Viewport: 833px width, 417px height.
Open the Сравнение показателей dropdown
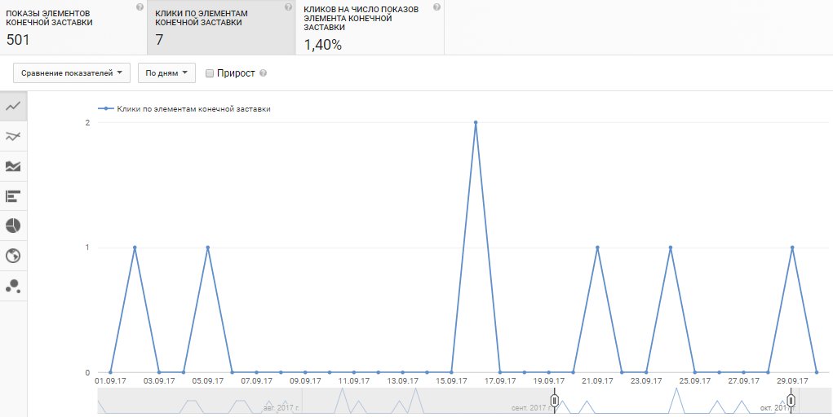[x=73, y=73]
